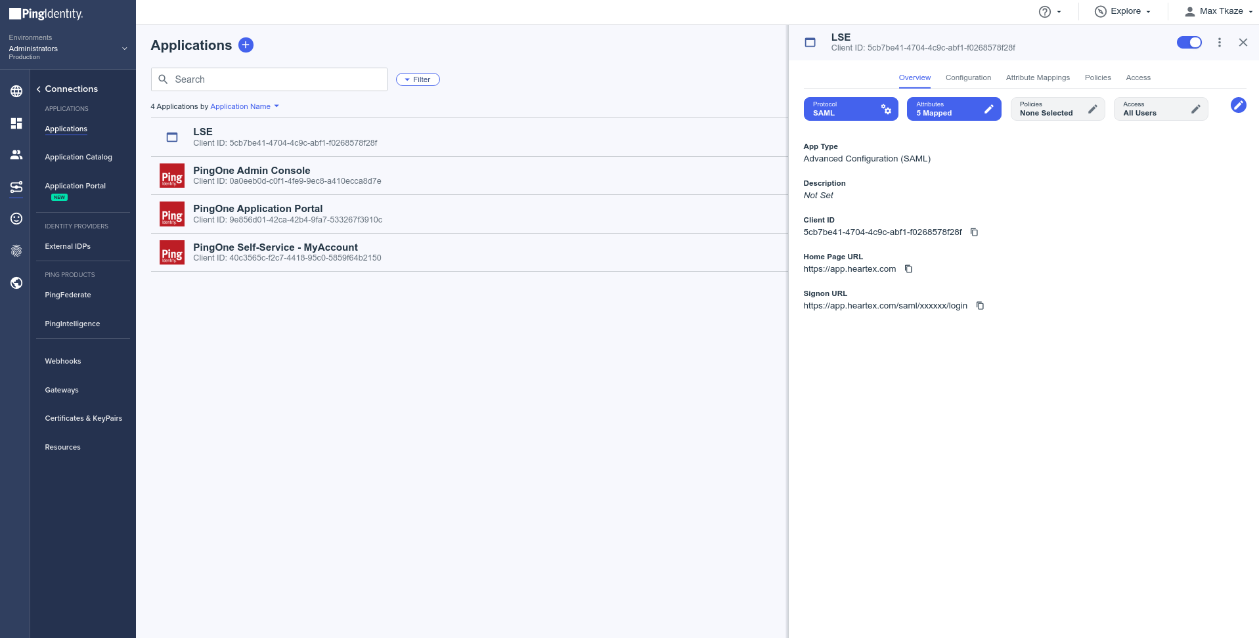Click the add application plus icon

[246, 45]
